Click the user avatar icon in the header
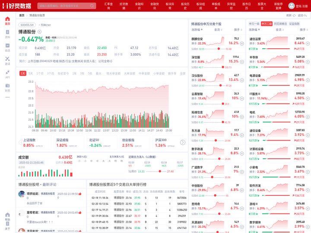This screenshot has width=311, height=233. 292,6
